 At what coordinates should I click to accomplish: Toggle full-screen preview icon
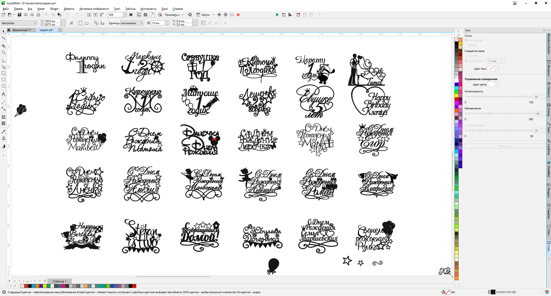click(131, 15)
